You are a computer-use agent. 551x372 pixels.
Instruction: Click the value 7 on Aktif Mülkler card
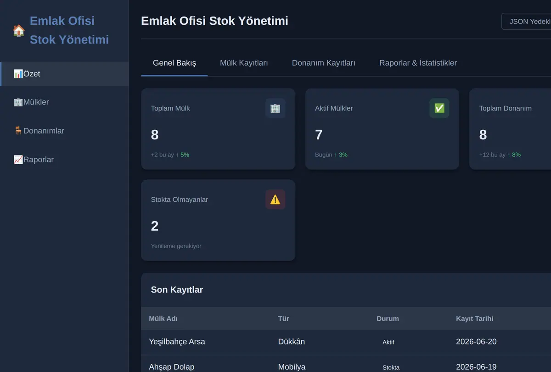[319, 135]
